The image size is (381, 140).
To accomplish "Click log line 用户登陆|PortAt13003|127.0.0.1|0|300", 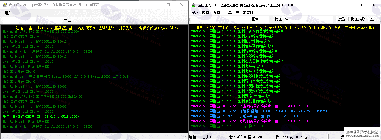I will click(47, 126).
